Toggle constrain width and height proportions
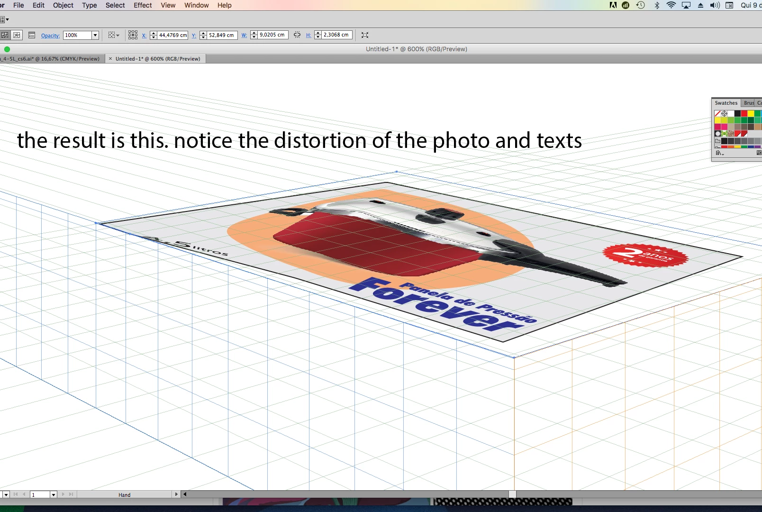 pos(297,35)
